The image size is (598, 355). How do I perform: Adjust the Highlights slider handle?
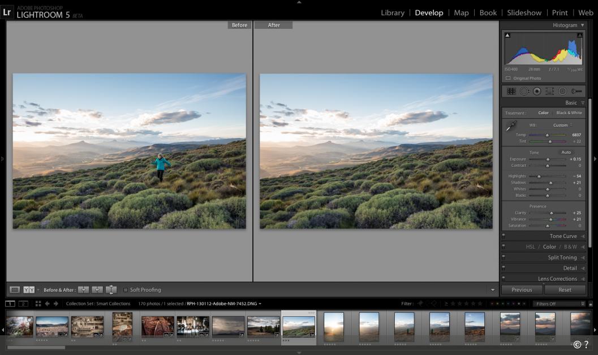[539, 176]
